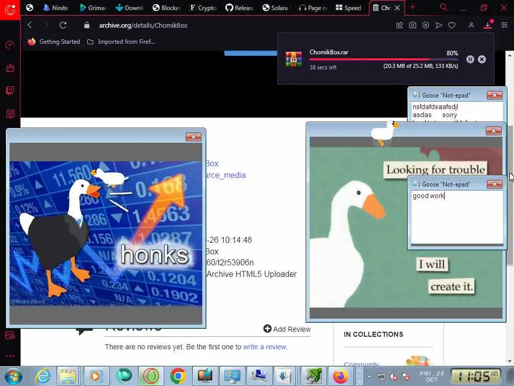Switch to the Grimac tab
The image size is (514, 386).
[93, 8]
